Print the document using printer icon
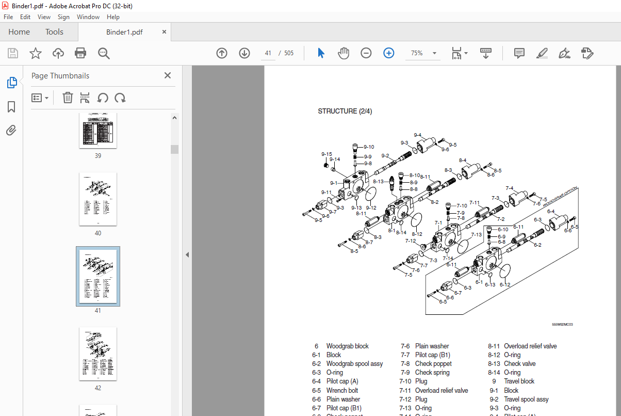 (80, 53)
